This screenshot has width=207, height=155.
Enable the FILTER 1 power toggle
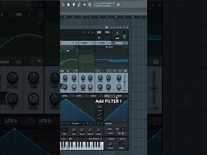[97, 43]
